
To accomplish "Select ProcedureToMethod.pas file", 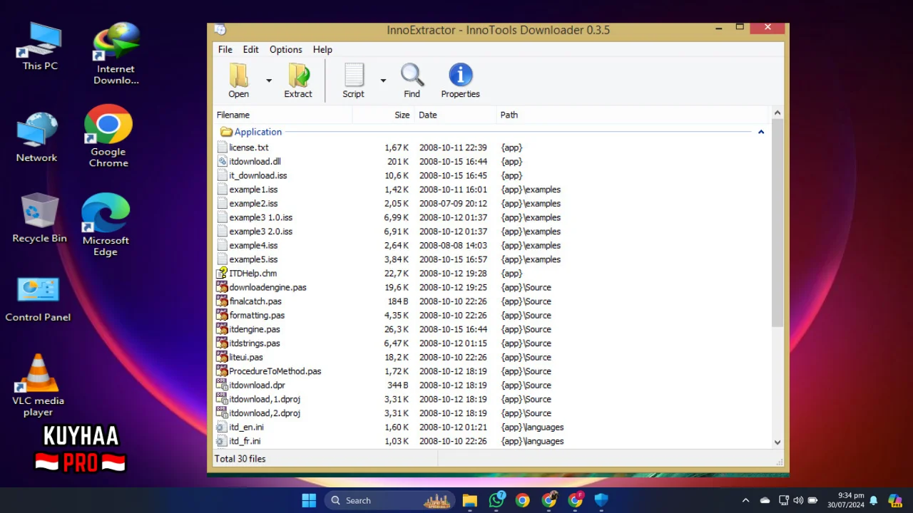I will coord(275,371).
